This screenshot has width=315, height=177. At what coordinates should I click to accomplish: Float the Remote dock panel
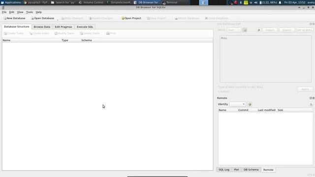tap(311, 98)
